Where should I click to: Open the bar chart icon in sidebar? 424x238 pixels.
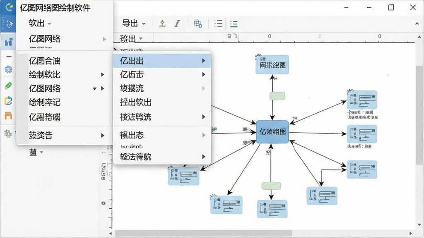coord(9,42)
